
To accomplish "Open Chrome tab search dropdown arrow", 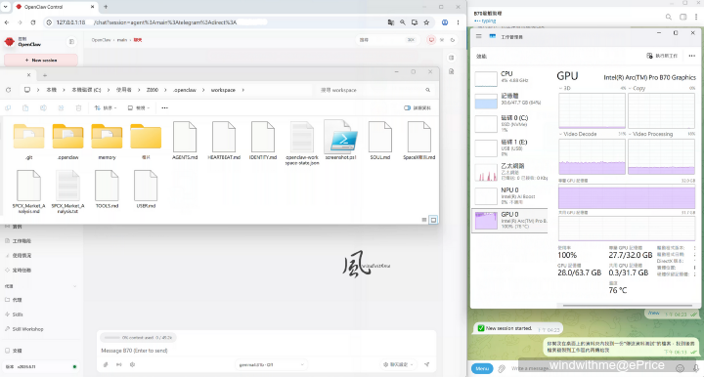I will point(5,7).
